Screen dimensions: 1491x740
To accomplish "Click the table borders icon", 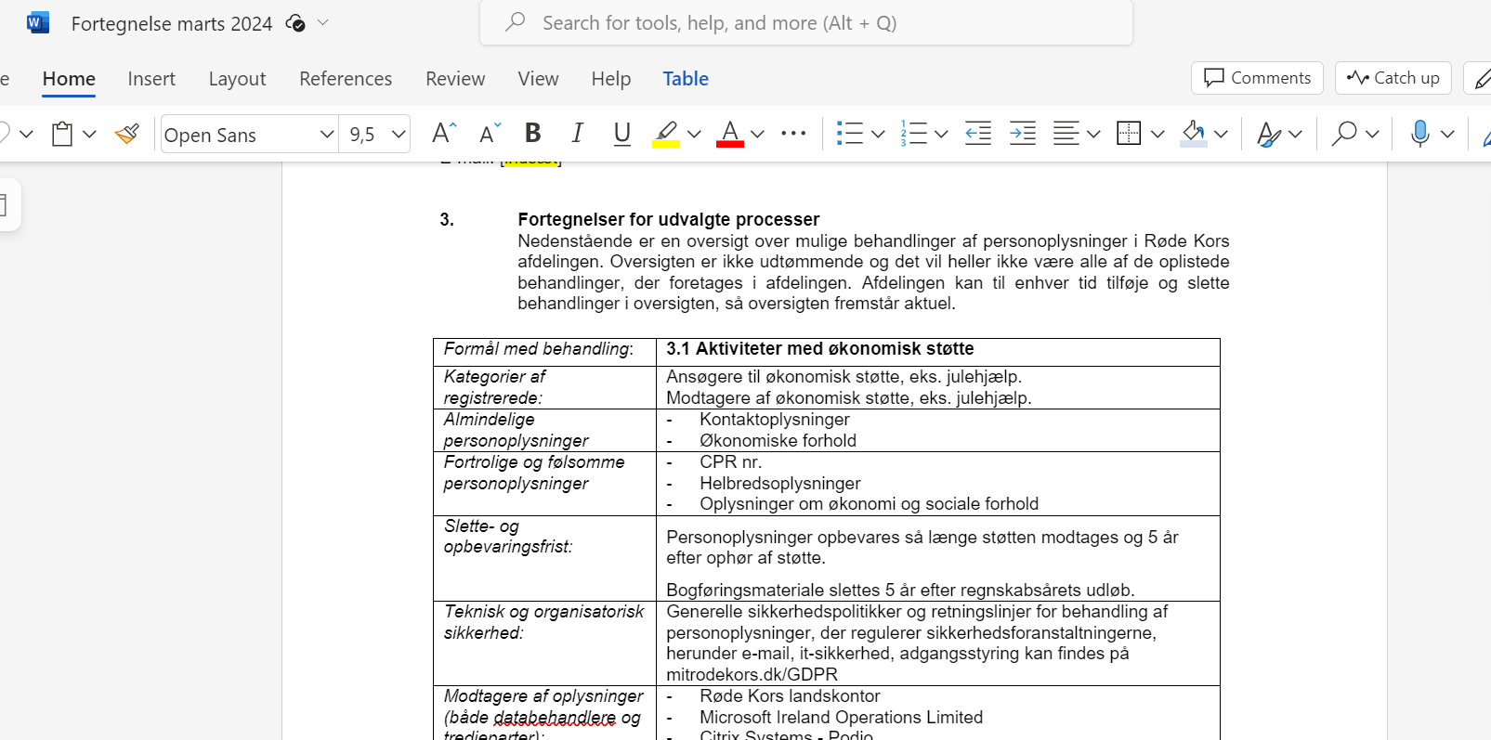I will [x=1129, y=134].
